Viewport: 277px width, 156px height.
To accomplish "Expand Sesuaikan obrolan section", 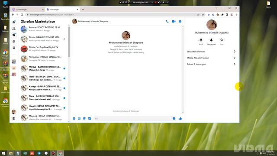I will (x=211, y=52).
